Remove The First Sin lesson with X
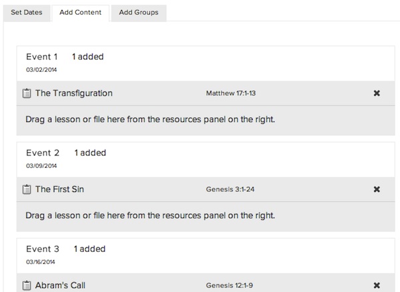400x292 pixels. point(377,189)
